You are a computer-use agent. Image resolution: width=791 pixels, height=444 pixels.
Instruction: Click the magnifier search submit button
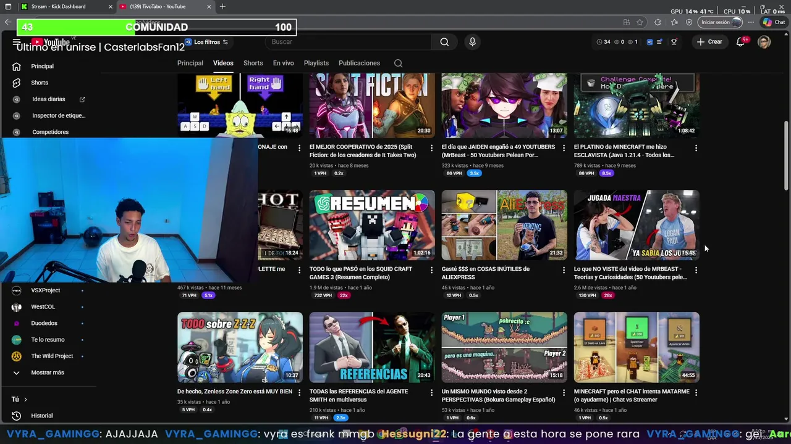pos(444,42)
